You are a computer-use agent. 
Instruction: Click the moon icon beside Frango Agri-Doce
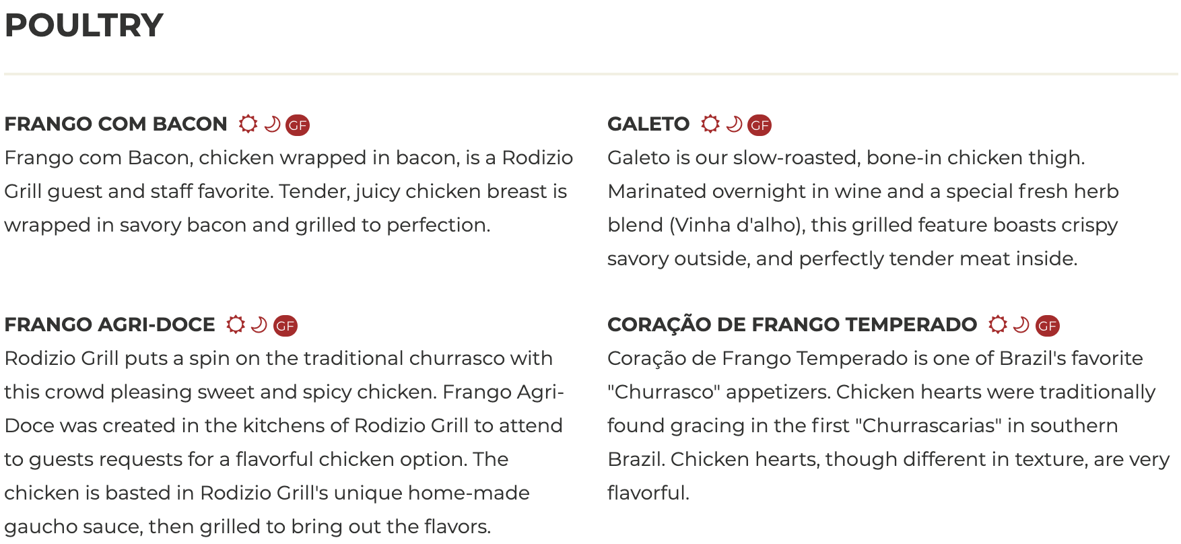click(259, 325)
